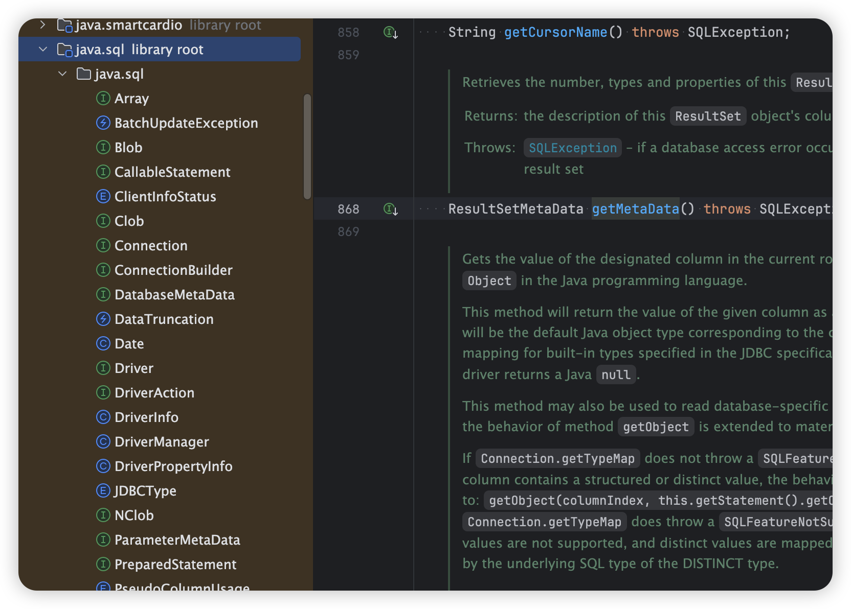Open Array in the project tree
Screen dimensions: 851x609
131,99
